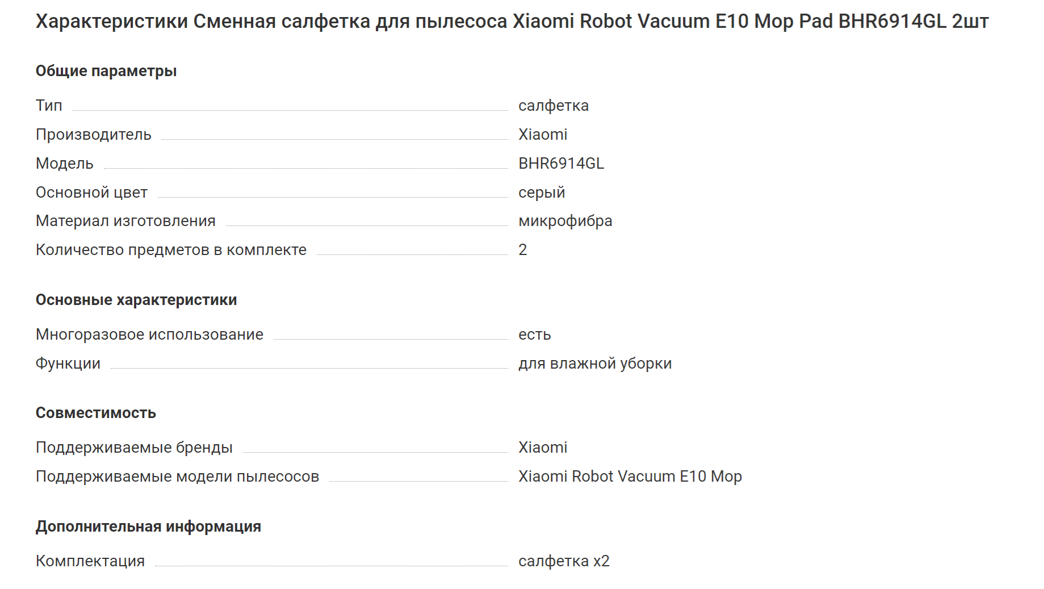Click the 'Совместимость' section header

(x=96, y=413)
